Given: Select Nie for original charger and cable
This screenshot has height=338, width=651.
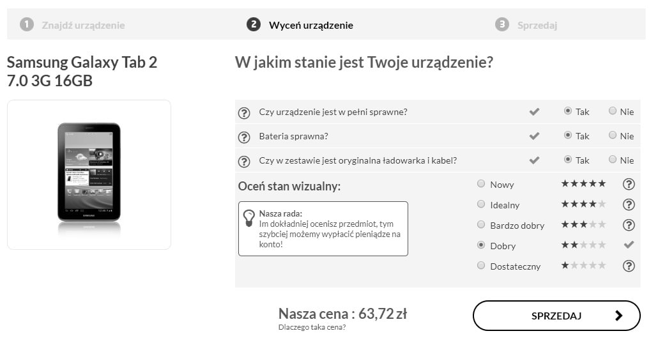Looking at the screenshot, I should 613,160.
